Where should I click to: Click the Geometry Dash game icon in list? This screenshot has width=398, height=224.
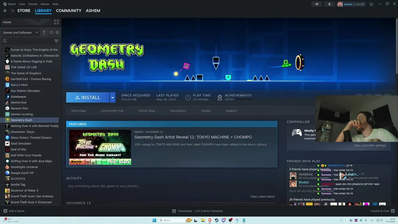click(x=7, y=120)
